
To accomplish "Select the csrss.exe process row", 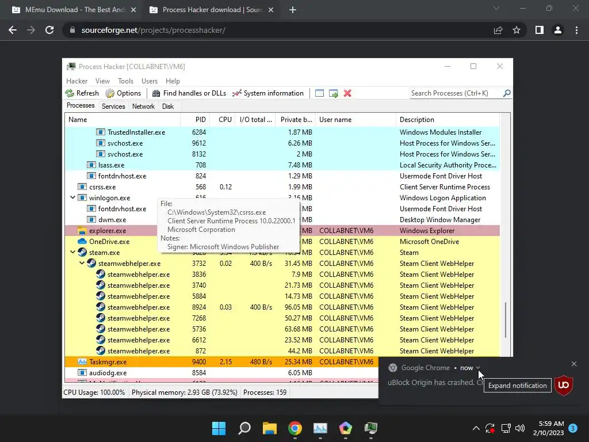I will point(282,187).
